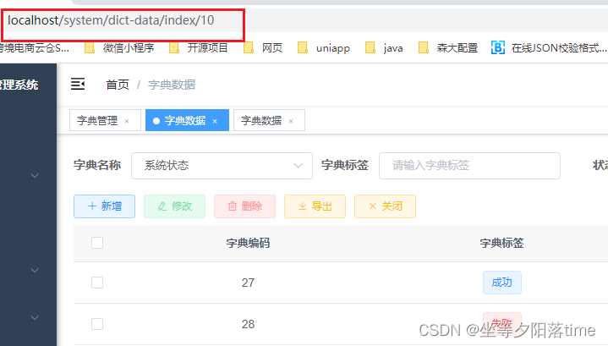Toggle the select-all checkbox in table header

(x=97, y=243)
